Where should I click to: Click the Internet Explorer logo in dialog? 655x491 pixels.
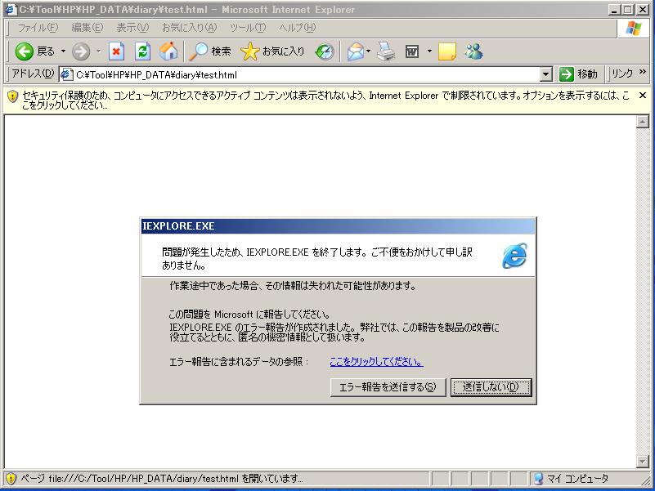(x=514, y=256)
